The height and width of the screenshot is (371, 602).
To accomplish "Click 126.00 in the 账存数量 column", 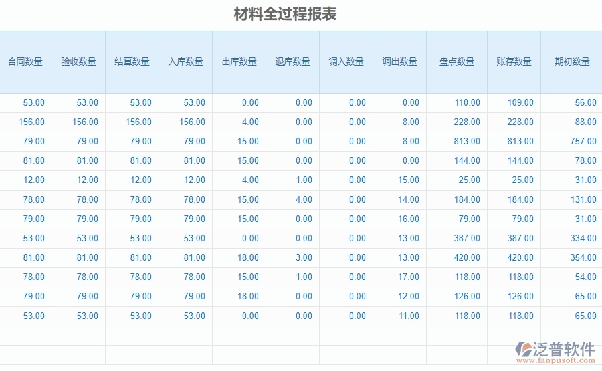I will point(520,296).
